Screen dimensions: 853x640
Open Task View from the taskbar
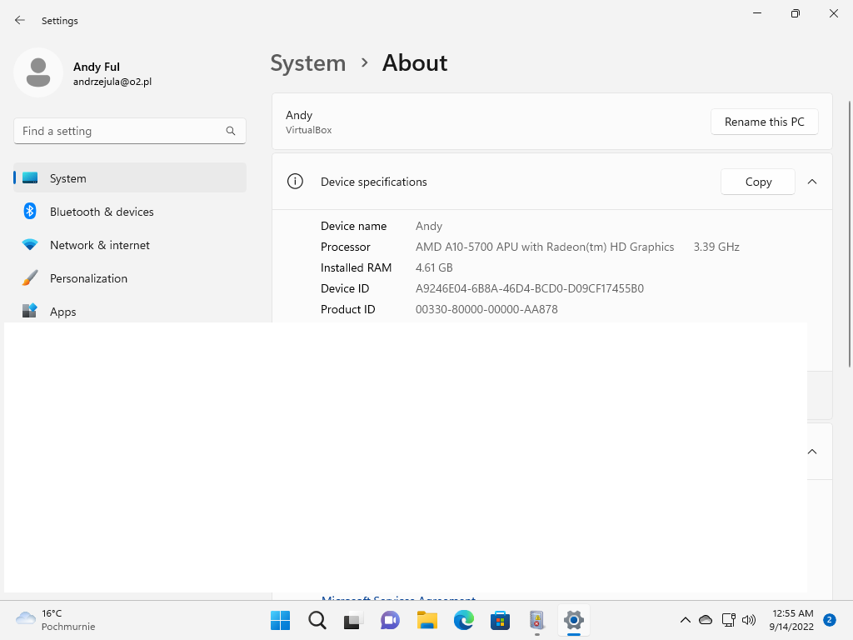point(353,620)
